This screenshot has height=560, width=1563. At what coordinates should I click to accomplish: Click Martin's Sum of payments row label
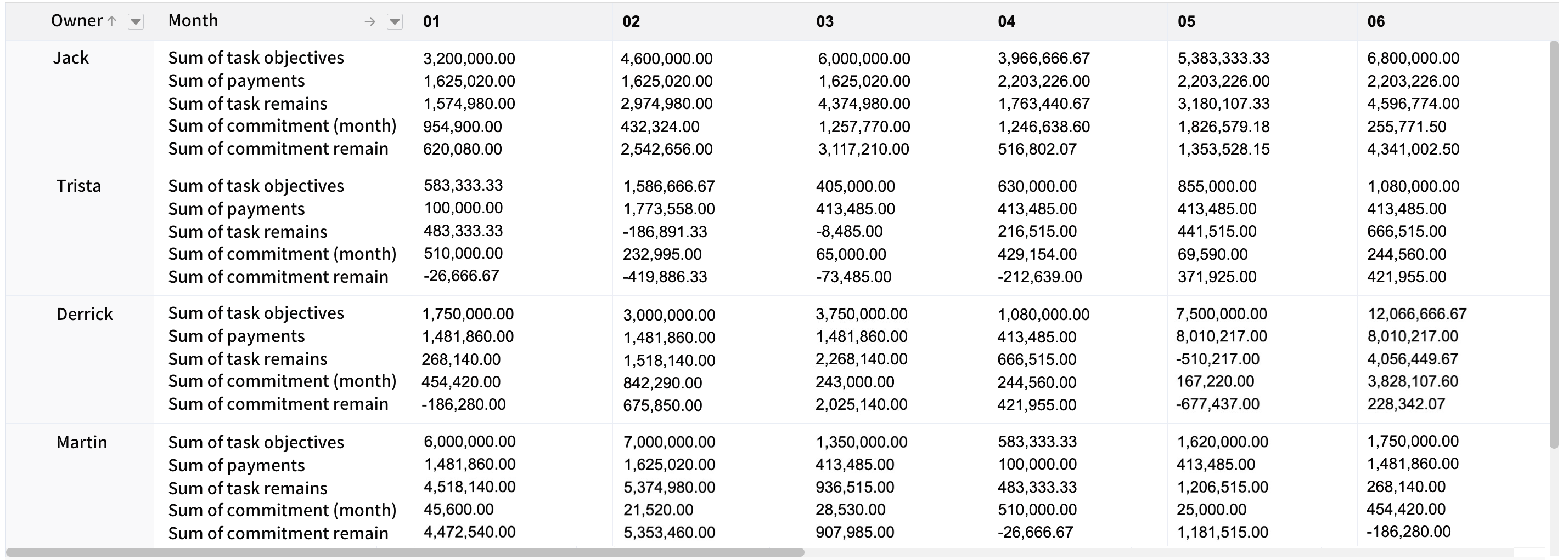(x=236, y=465)
